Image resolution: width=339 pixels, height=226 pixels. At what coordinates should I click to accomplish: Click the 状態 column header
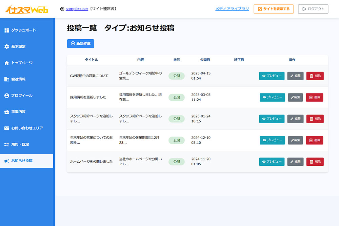tap(177, 60)
